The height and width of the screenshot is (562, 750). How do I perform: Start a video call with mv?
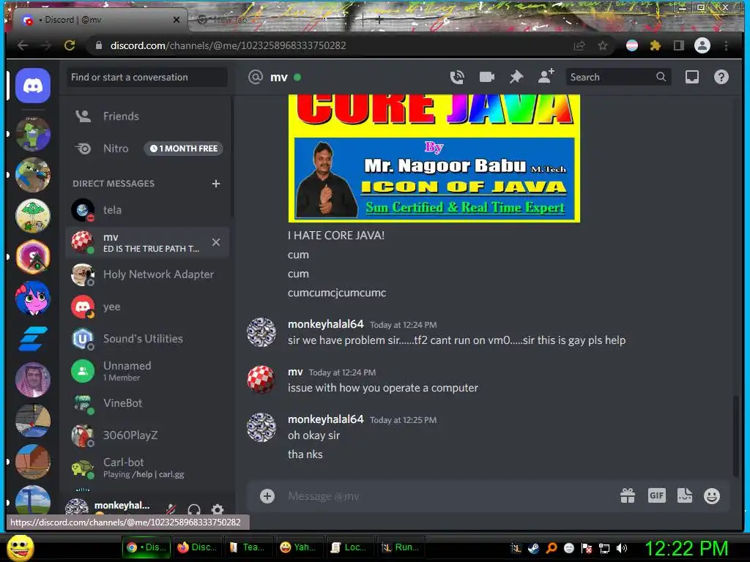click(x=486, y=77)
